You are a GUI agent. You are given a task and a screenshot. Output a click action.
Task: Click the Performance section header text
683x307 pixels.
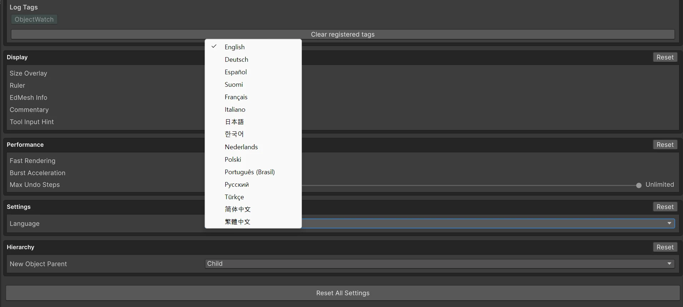point(25,145)
